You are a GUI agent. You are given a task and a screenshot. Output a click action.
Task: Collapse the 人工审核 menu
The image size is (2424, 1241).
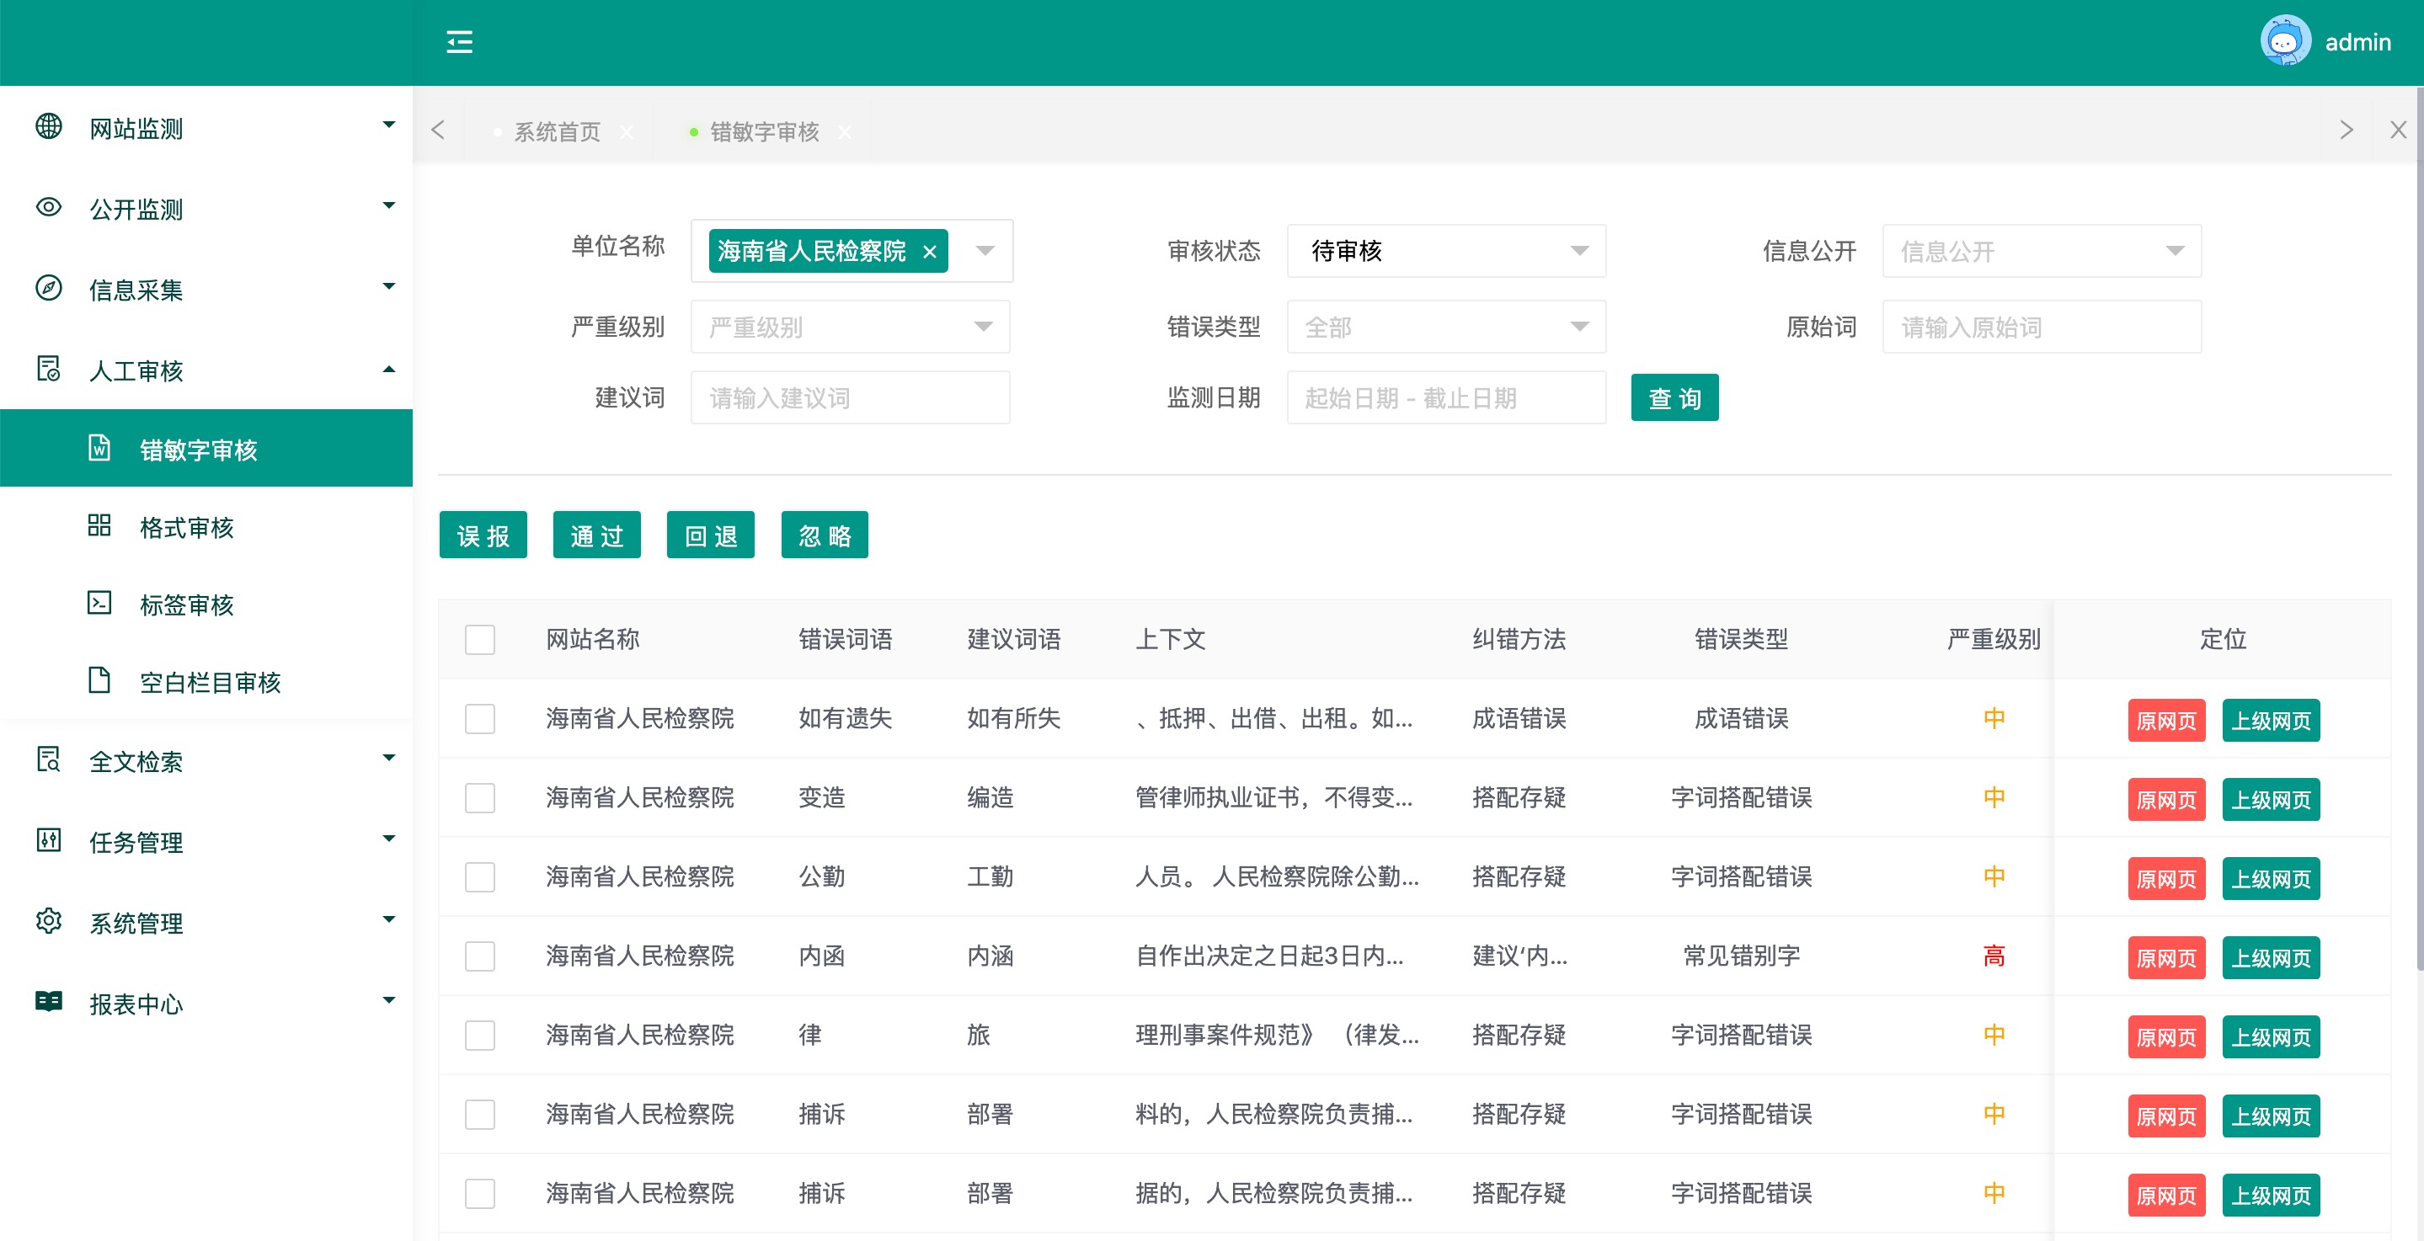pos(206,370)
